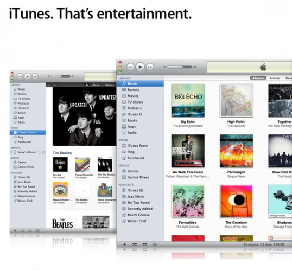Viewport: 292px width, 271px height.
Task: Expand the Steve's iPhone device triangle
Action: 12,152
